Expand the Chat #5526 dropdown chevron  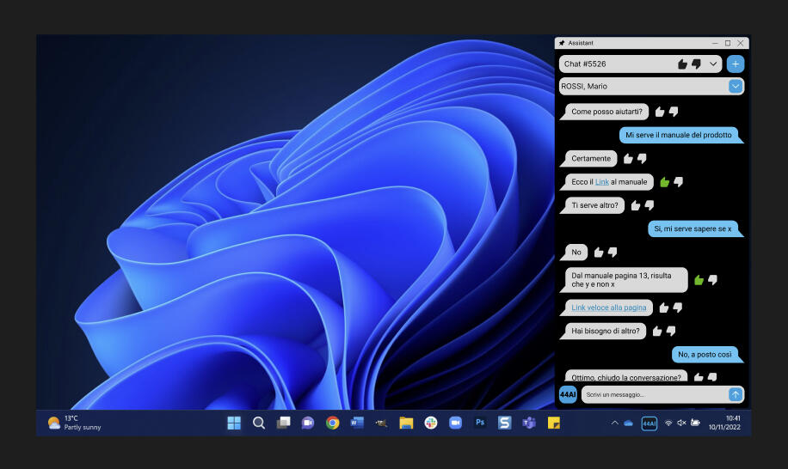713,64
